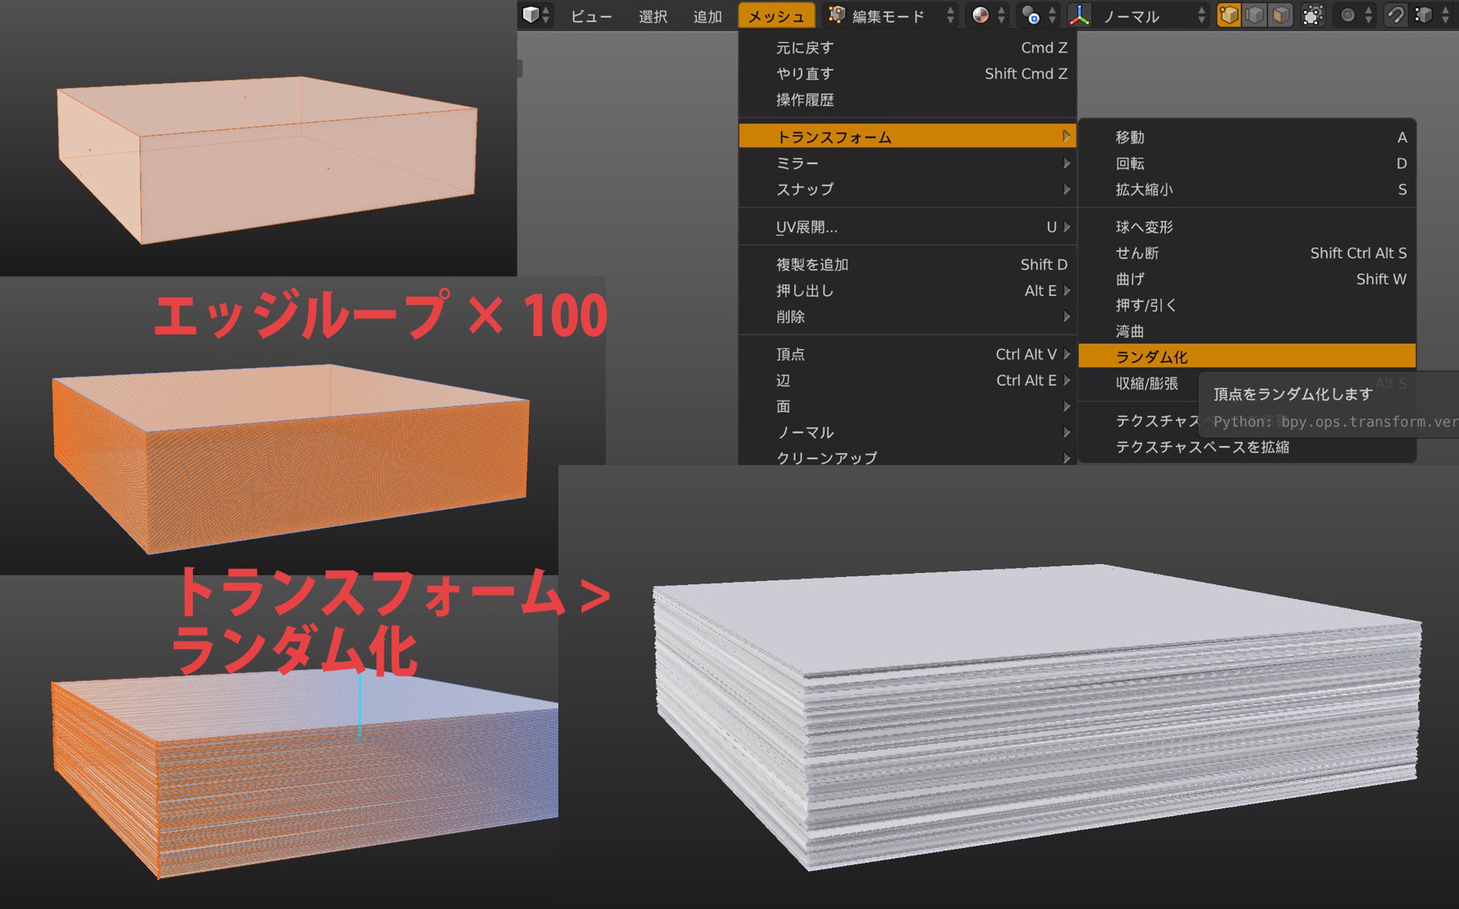
Task: Choose 押す/引く in transform submenu
Action: tap(1247, 305)
